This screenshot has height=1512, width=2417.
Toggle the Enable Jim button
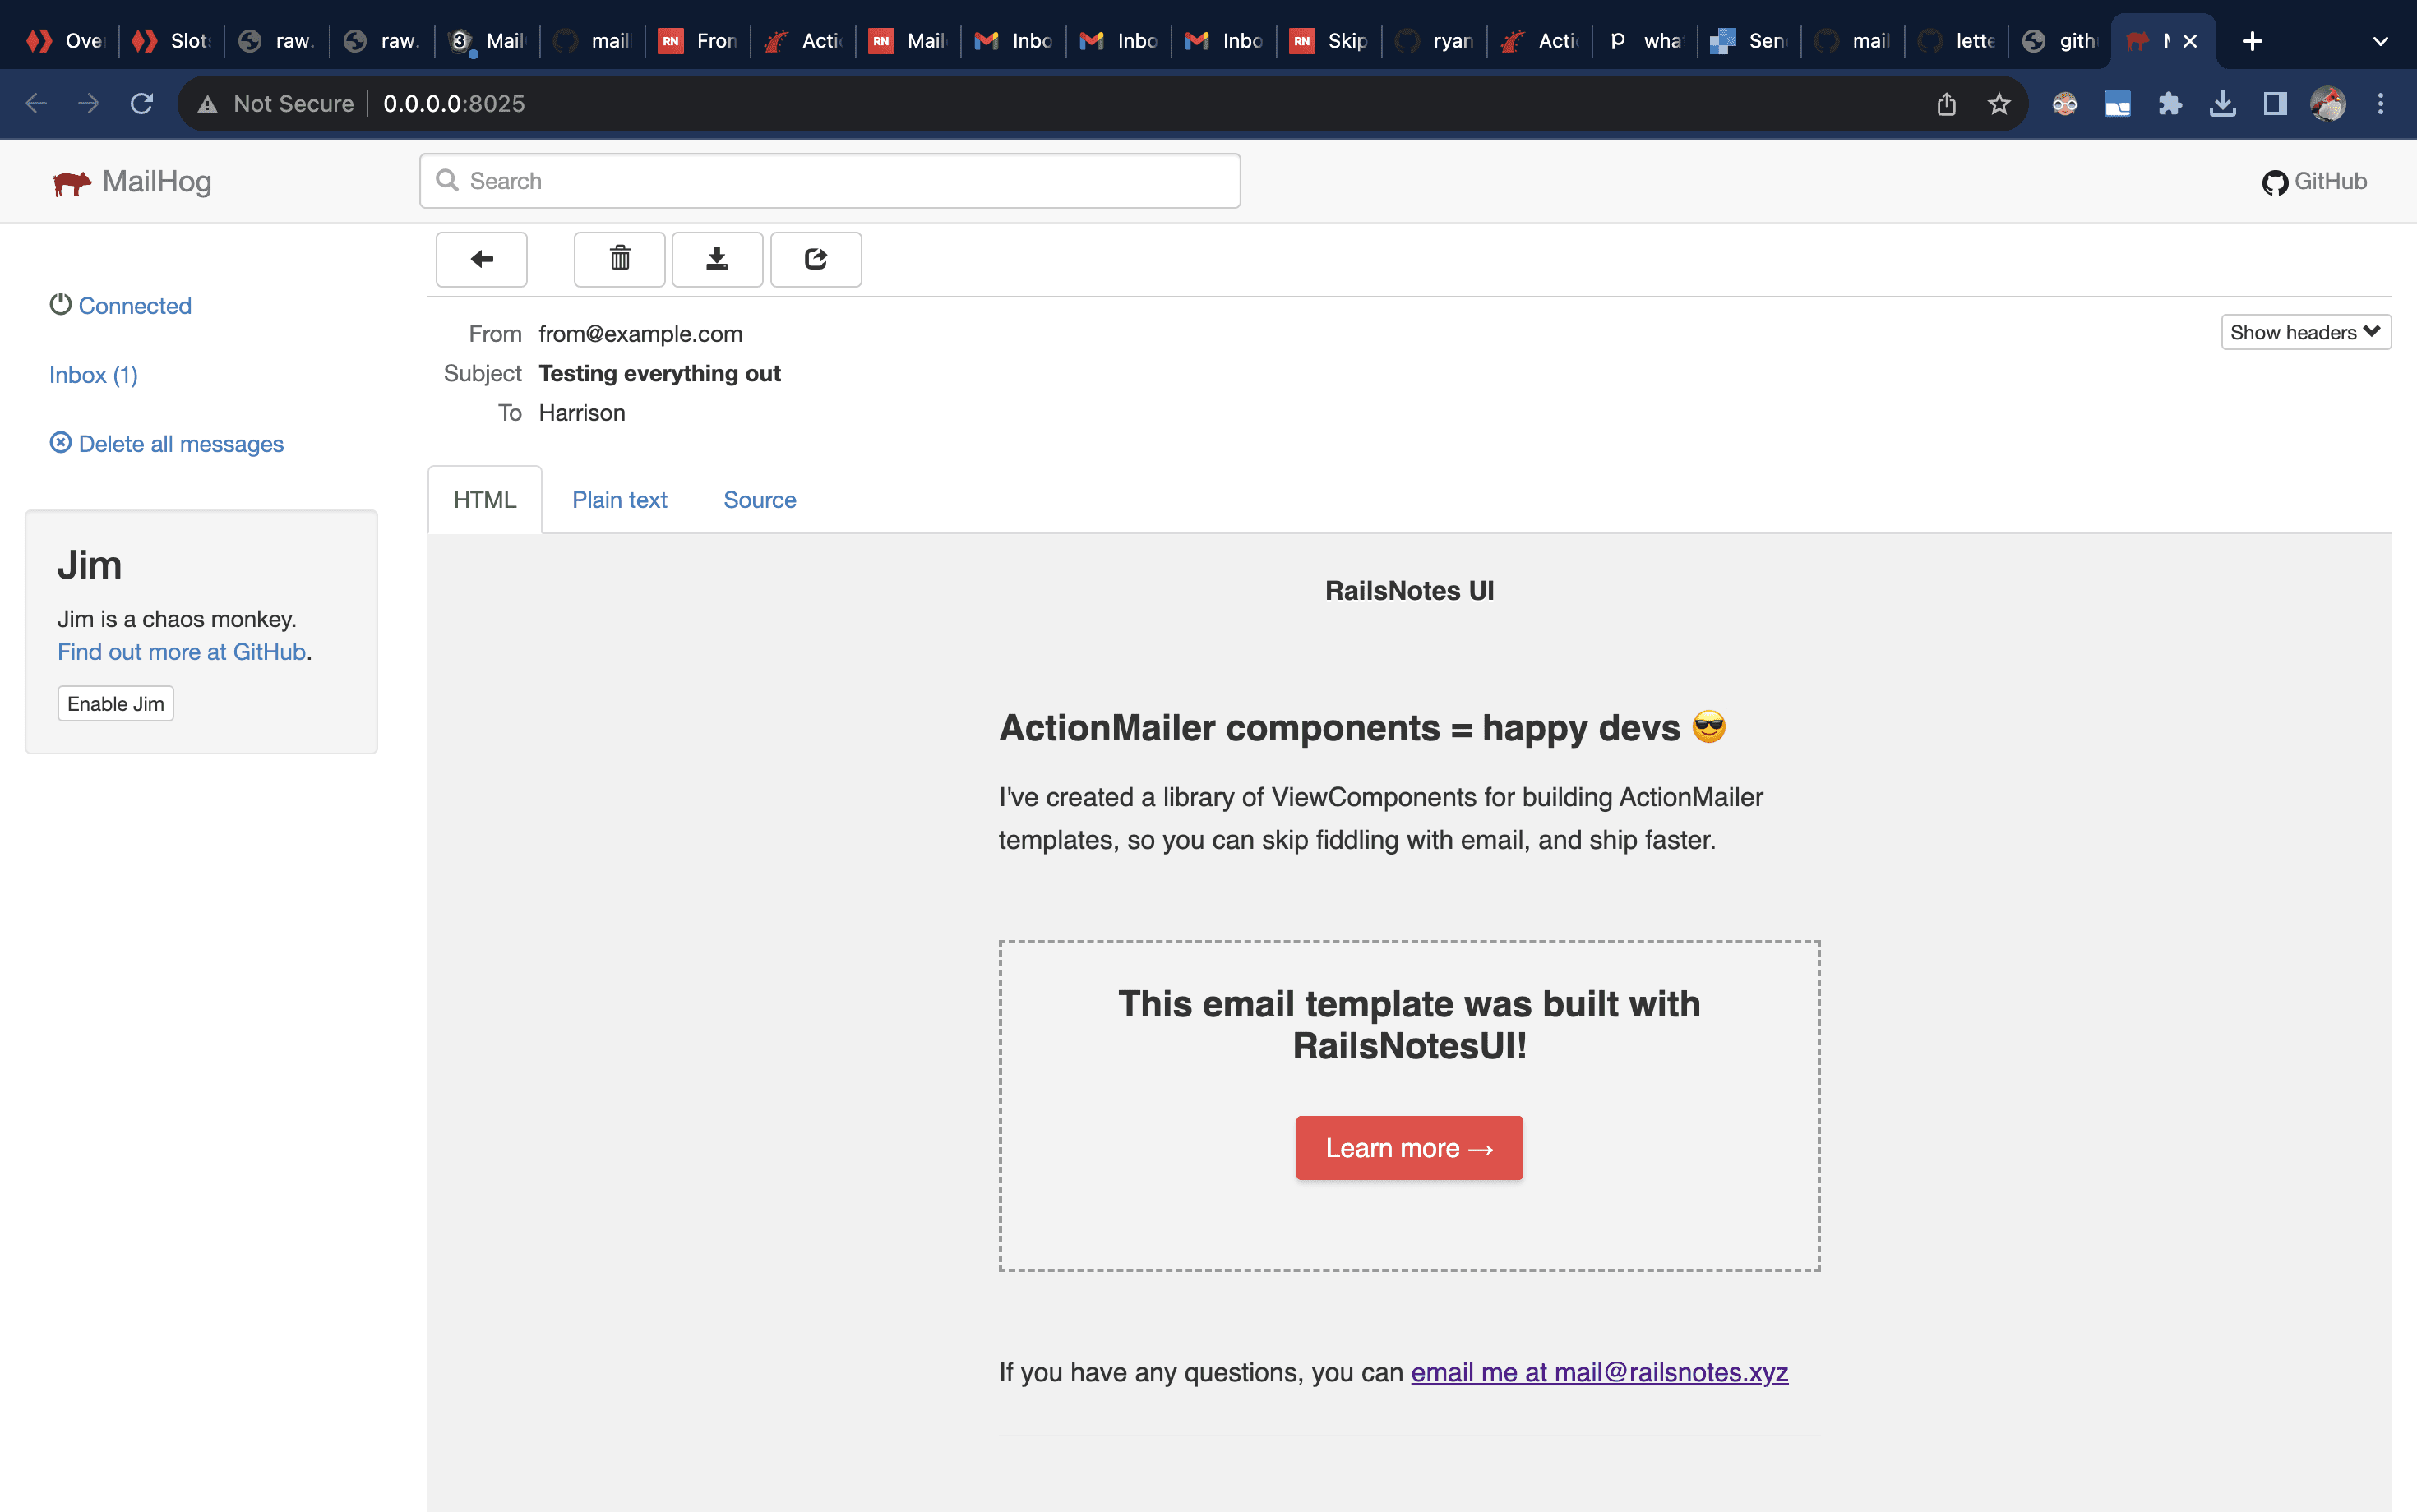pyautogui.click(x=115, y=704)
